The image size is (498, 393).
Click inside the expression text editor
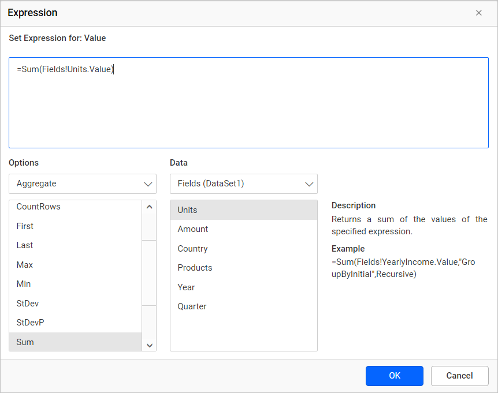pos(248,103)
